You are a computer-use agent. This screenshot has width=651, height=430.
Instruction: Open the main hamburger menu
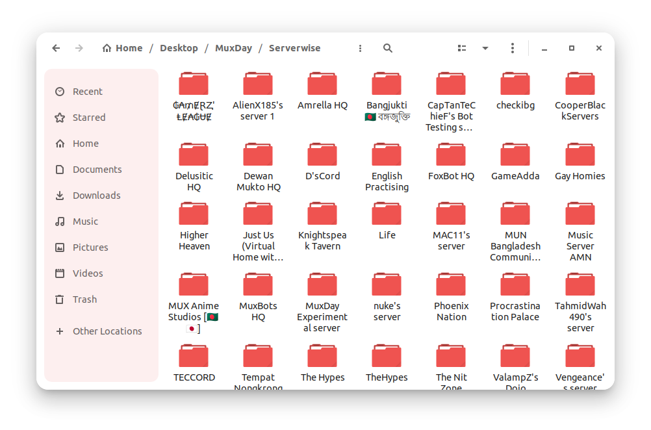point(513,48)
